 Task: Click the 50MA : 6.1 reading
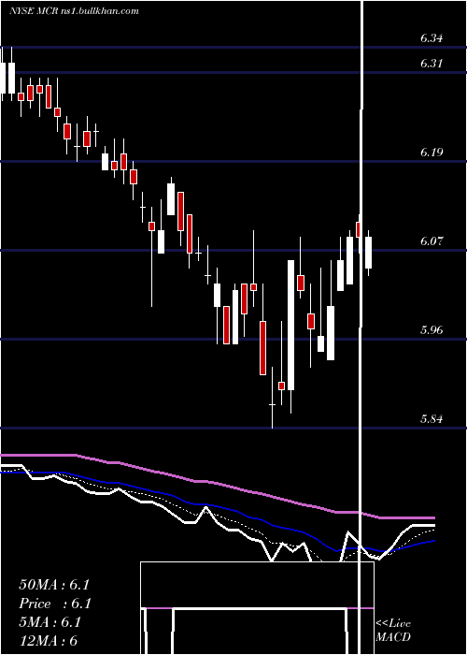54,585
